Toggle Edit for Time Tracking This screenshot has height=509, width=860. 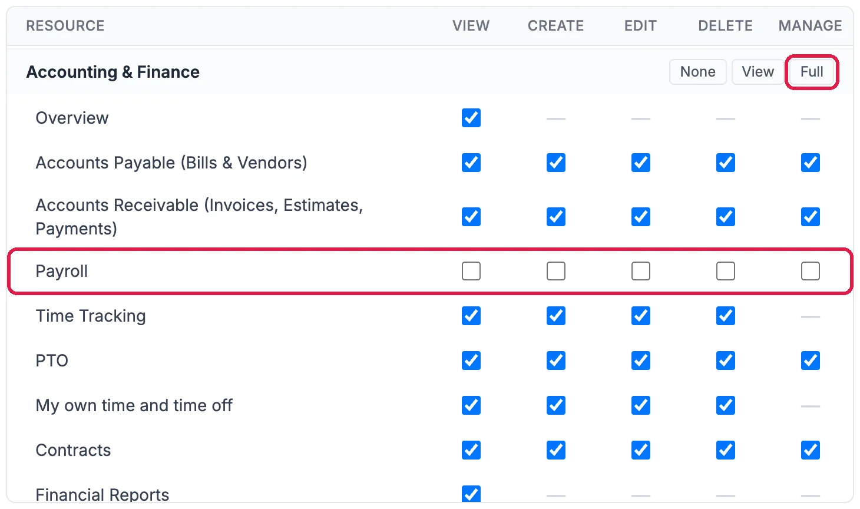tap(641, 316)
